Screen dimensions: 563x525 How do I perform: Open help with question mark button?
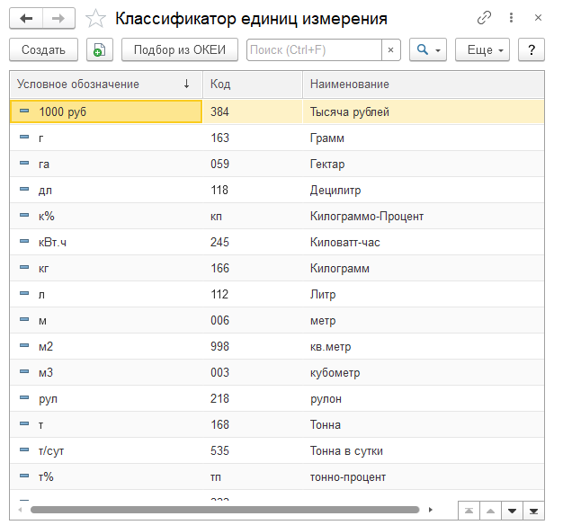(532, 49)
